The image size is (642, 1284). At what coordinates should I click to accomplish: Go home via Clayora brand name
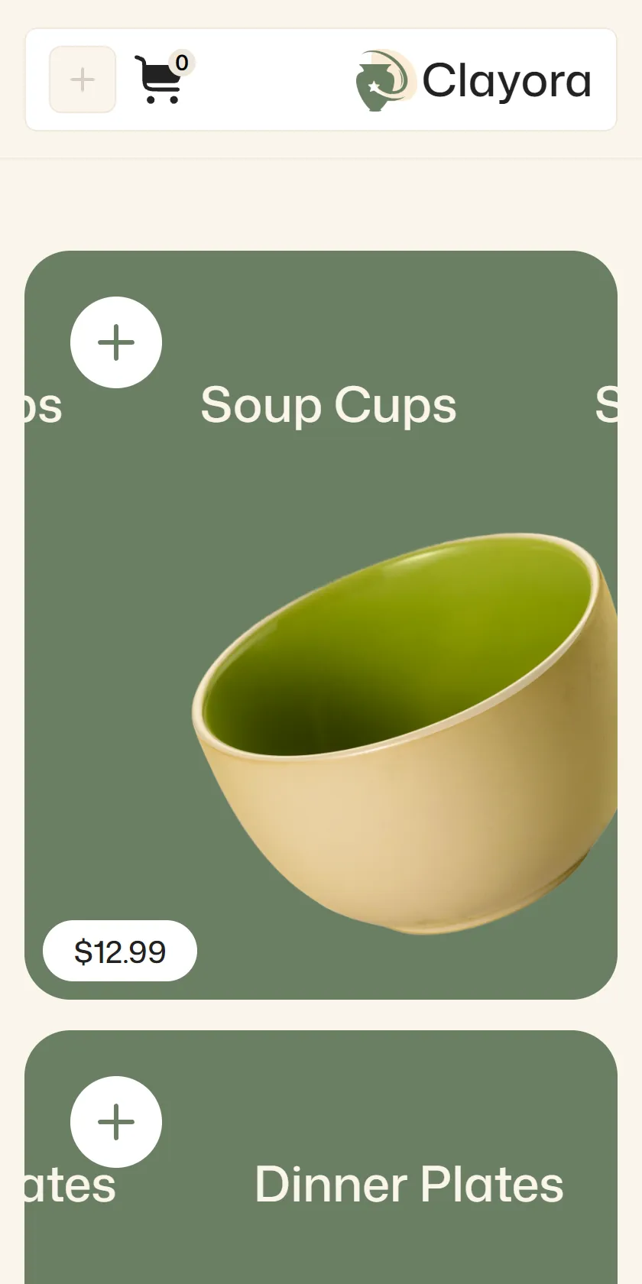(507, 81)
